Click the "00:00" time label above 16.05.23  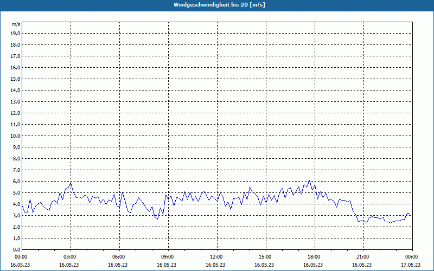[21, 257]
